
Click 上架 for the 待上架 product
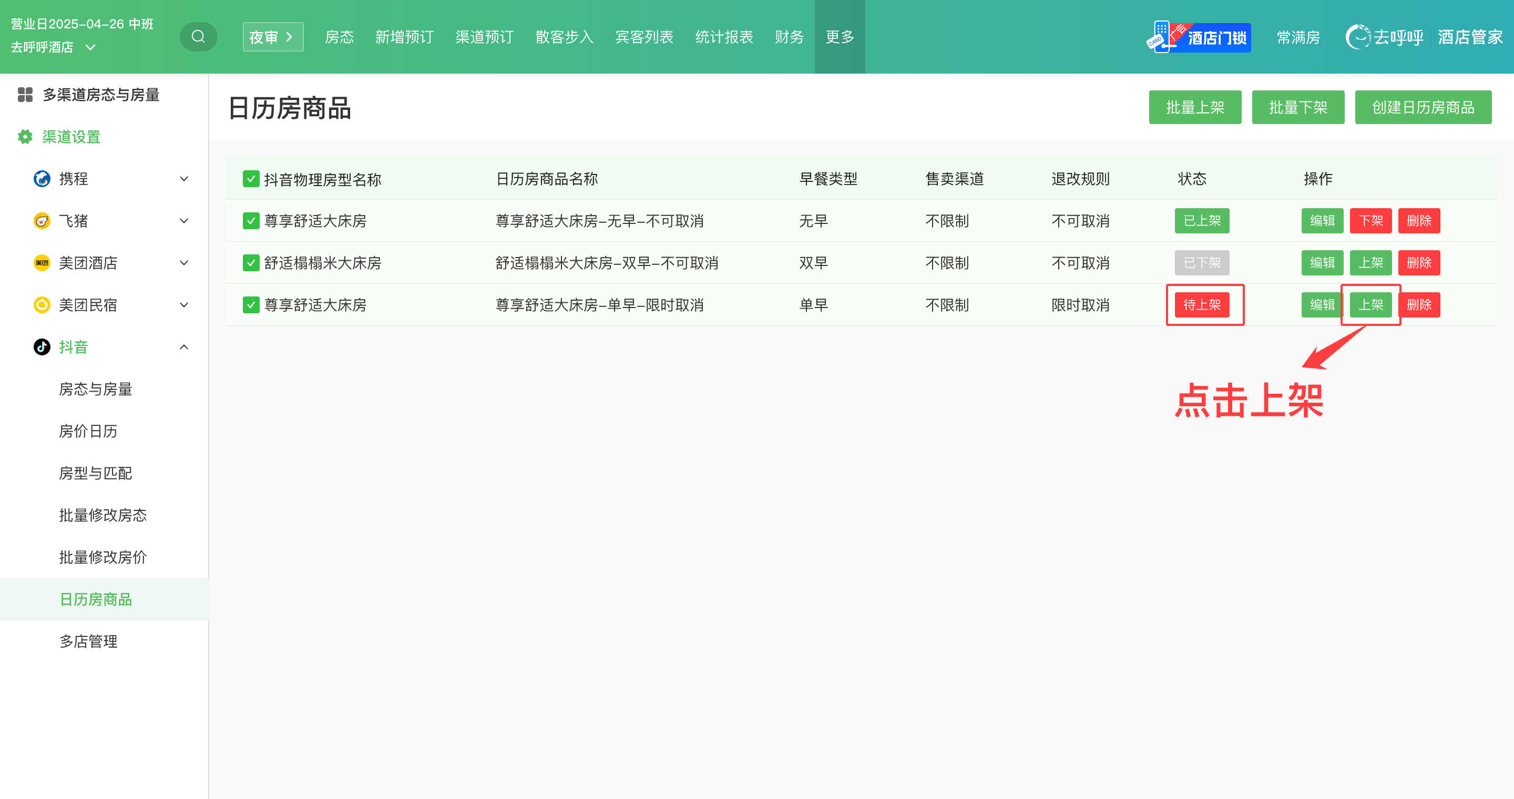point(1370,305)
